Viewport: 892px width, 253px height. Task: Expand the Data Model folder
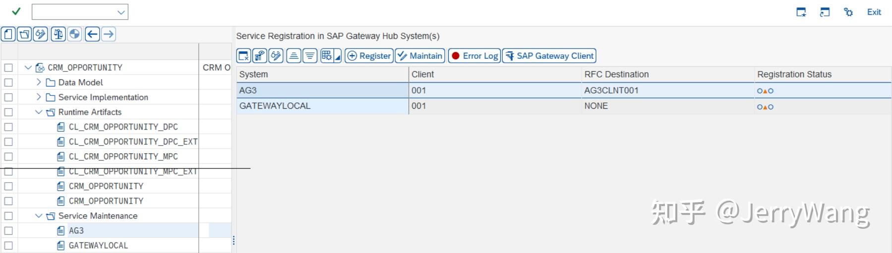coord(39,82)
